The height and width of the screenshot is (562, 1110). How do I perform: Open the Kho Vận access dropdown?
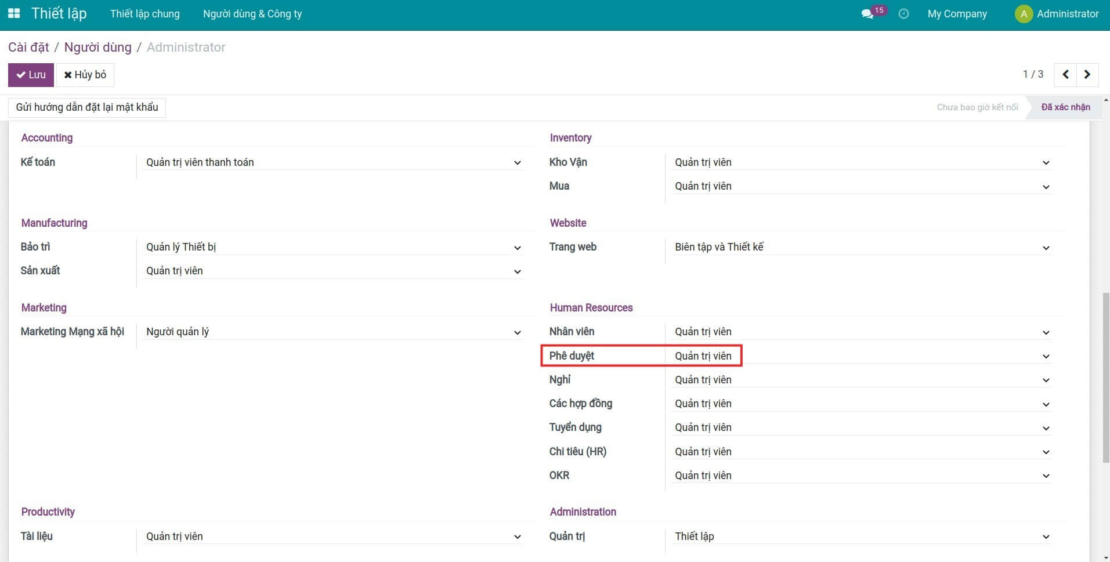(x=862, y=162)
